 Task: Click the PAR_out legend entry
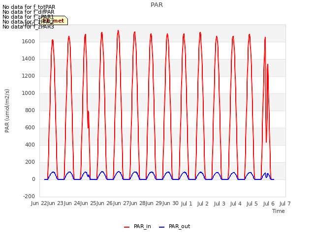(x=175, y=226)
